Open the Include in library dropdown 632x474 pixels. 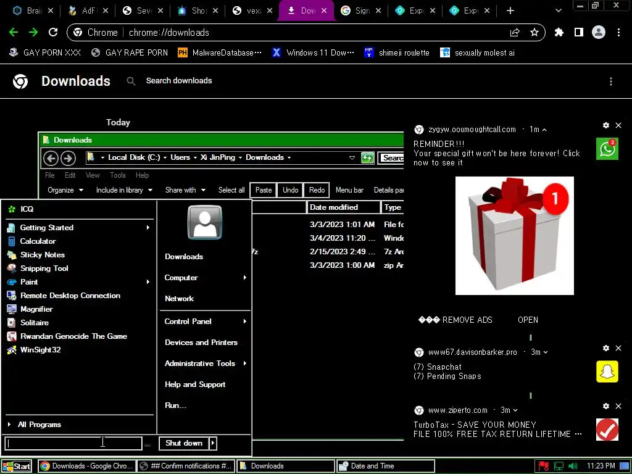pyautogui.click(x=124, y=190)
